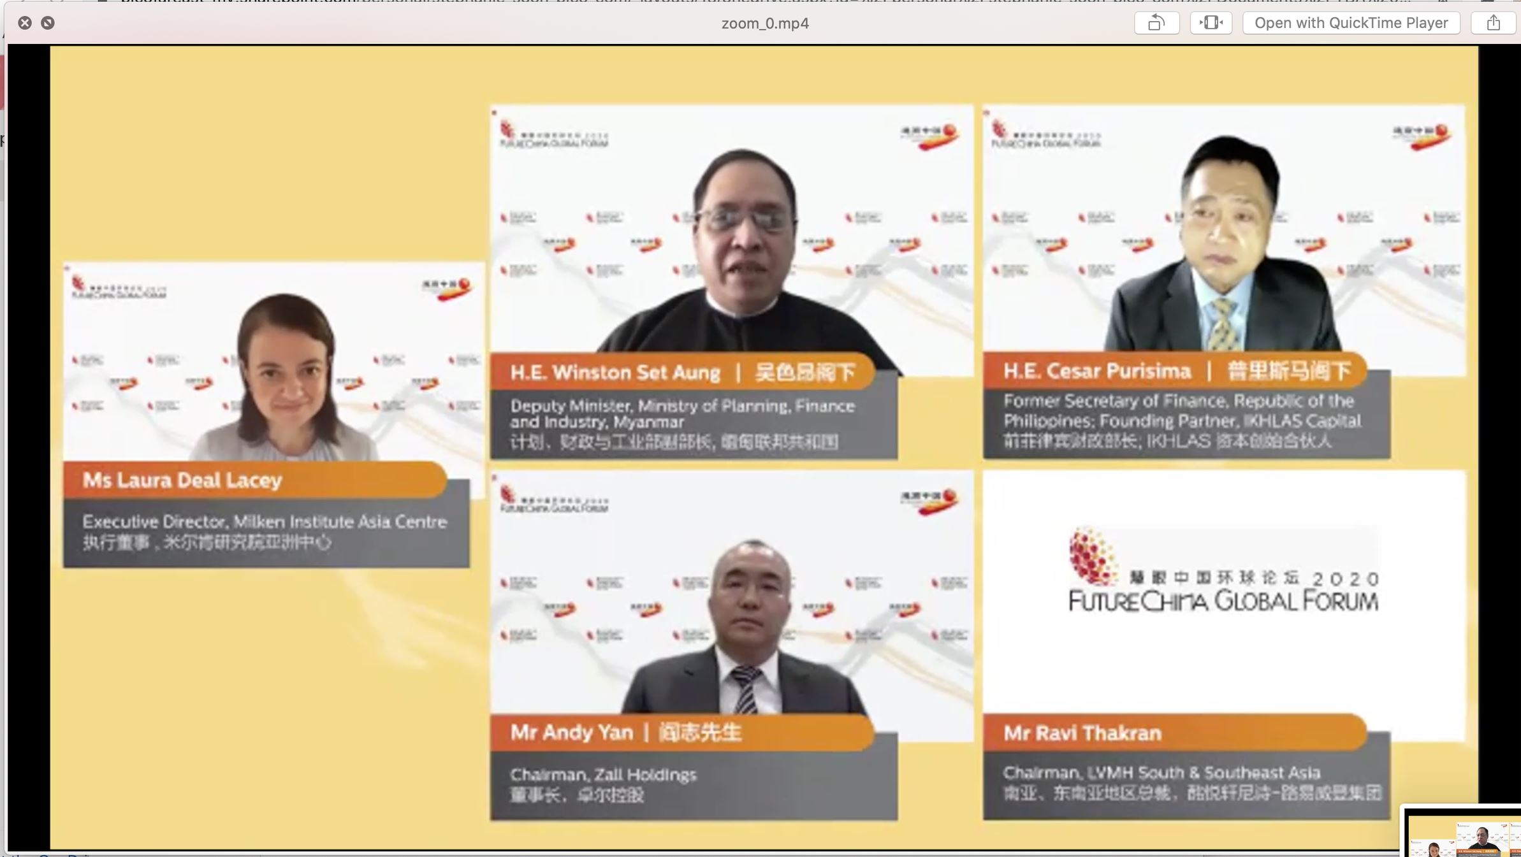Open the share menu icon
The image size is (1521, 857).
(x=1493, y=23)
